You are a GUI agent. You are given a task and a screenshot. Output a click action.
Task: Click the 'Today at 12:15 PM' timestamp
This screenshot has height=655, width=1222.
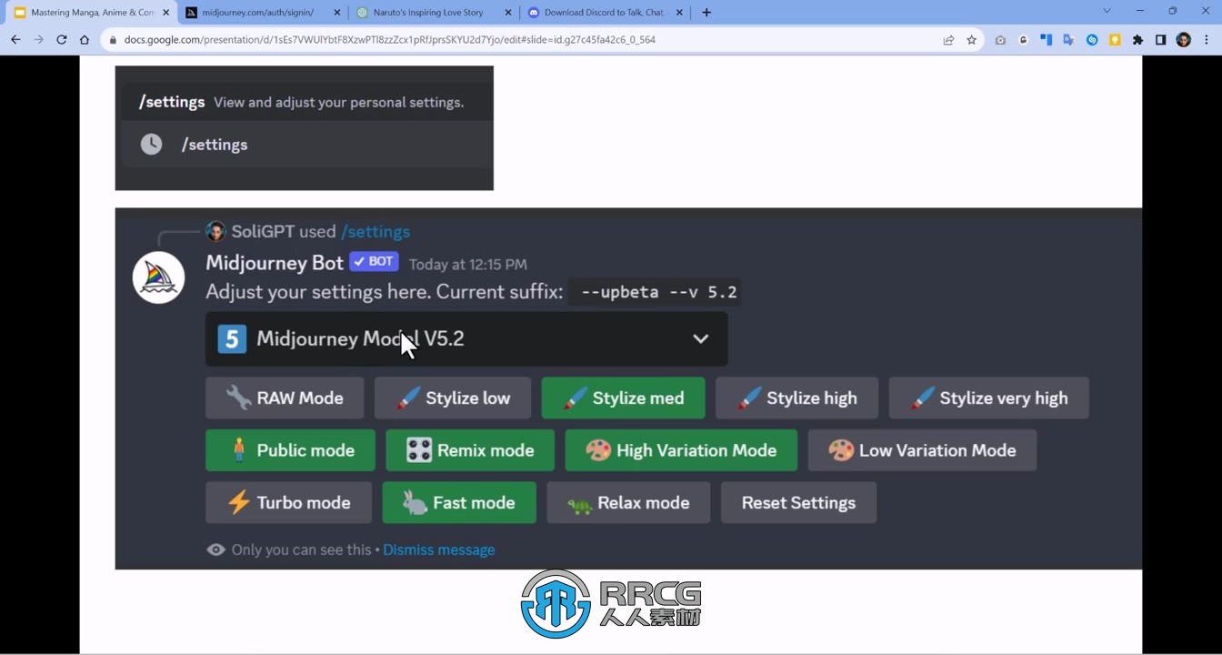click(x=467, y=265)
